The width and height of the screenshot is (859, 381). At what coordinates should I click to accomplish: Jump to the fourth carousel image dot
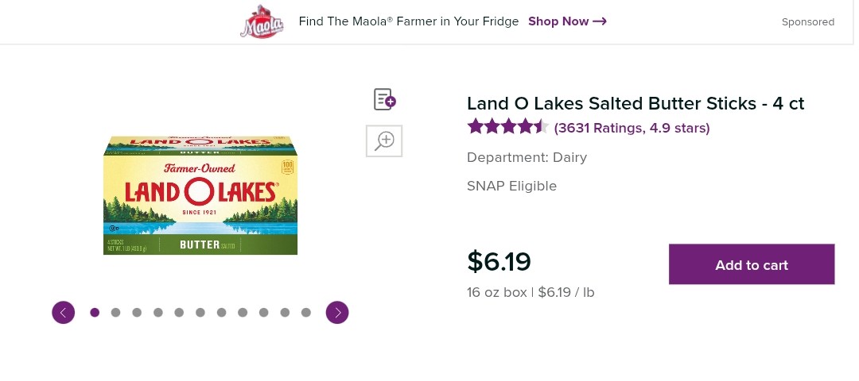pos(158,313)
